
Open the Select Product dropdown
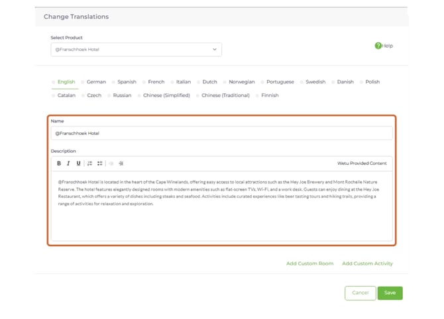pos(137,50)
